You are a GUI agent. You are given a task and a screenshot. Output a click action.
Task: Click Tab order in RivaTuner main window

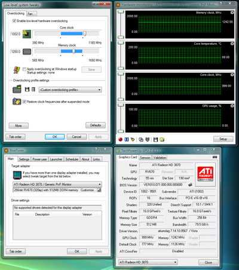(x=16, y=251)
